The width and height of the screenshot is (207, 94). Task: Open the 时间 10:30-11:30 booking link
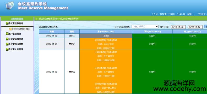[x=106, y=76]
